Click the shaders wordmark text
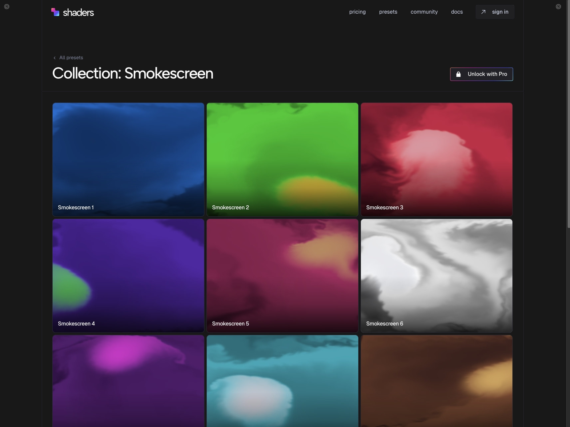The image size is (570, 427). click(78, 13)
